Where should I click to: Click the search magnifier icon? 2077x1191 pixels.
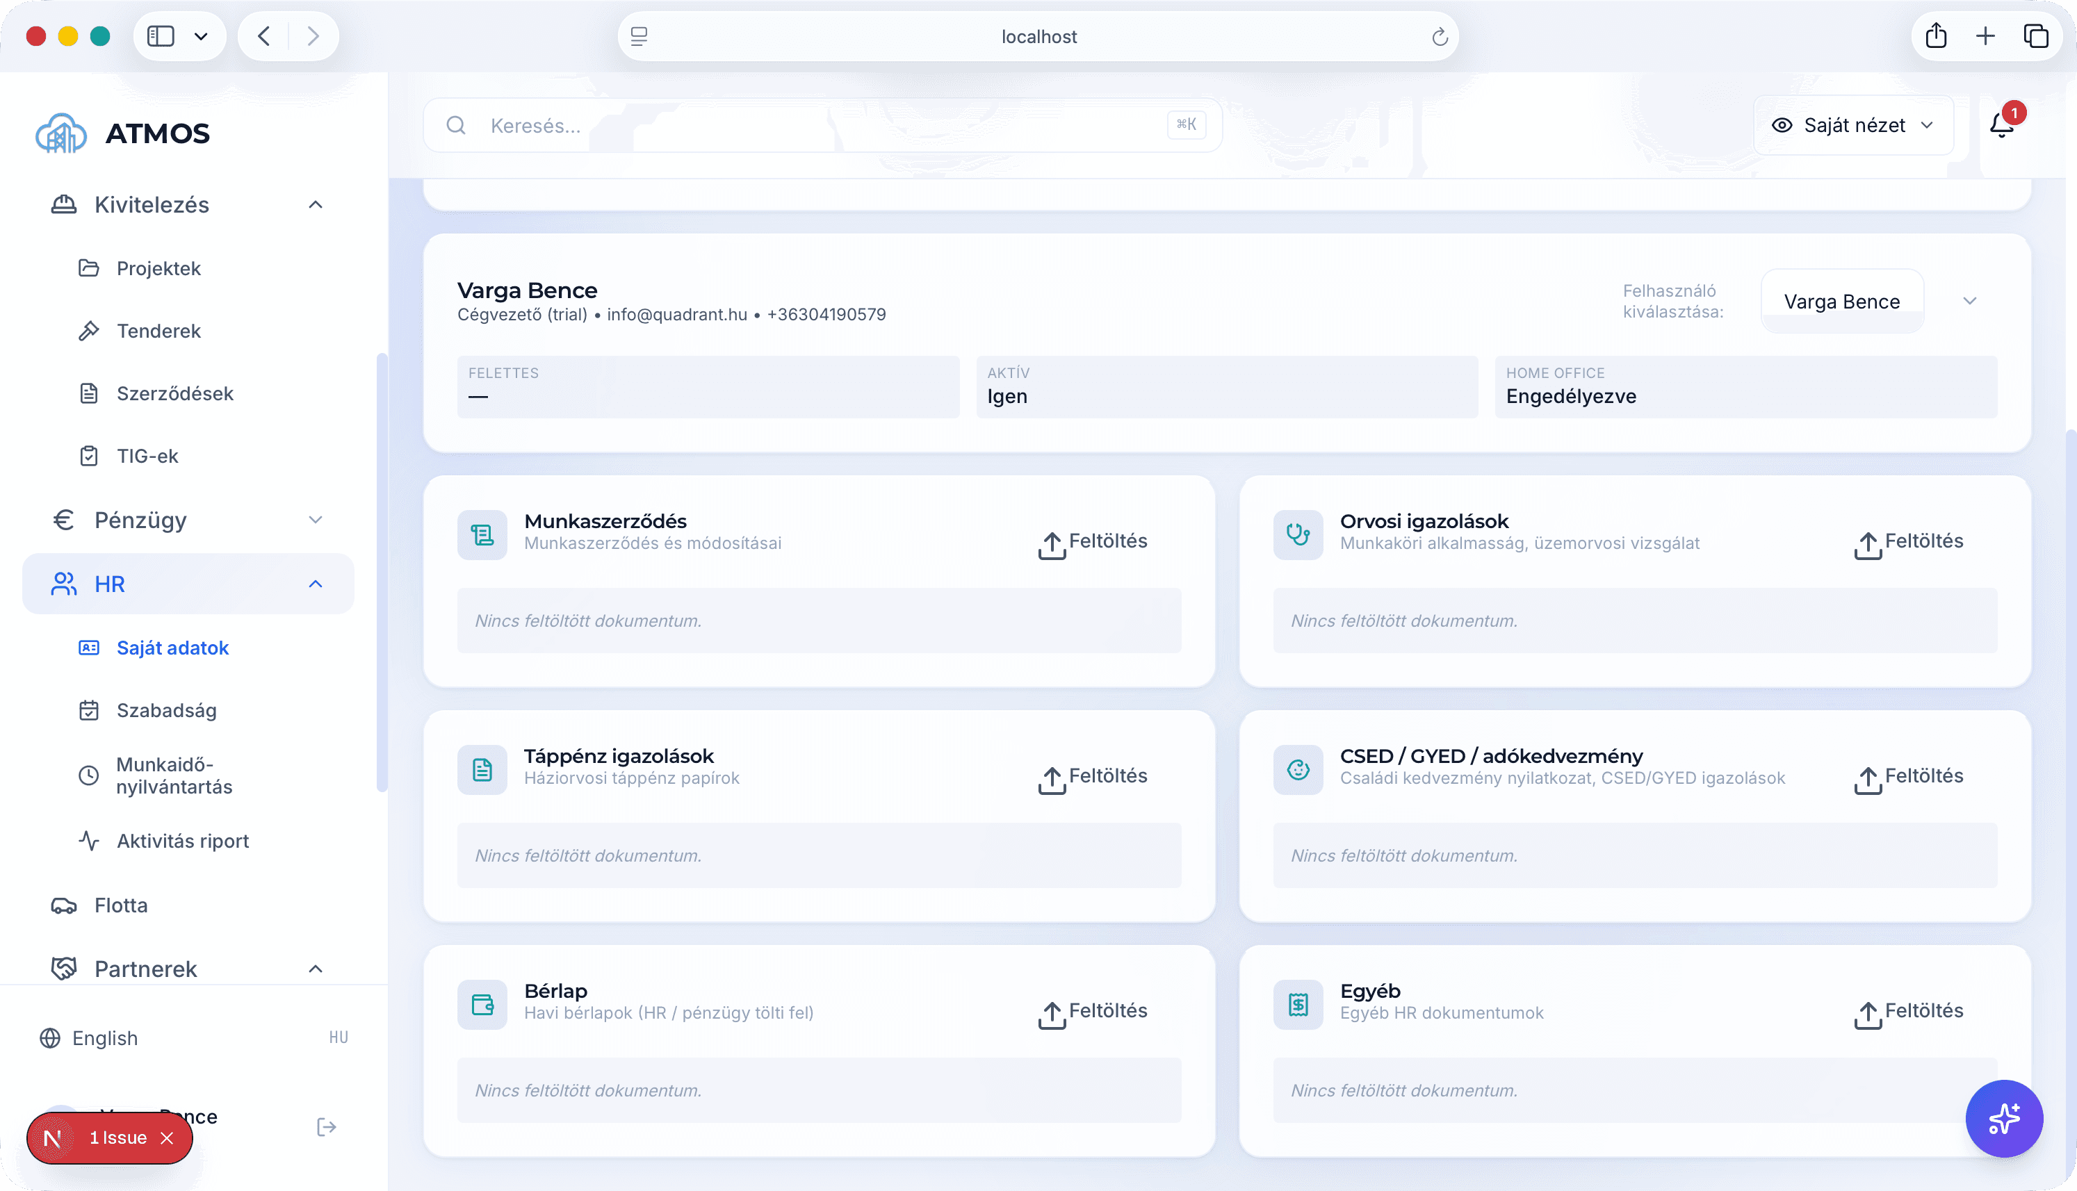tap(457, 125)
